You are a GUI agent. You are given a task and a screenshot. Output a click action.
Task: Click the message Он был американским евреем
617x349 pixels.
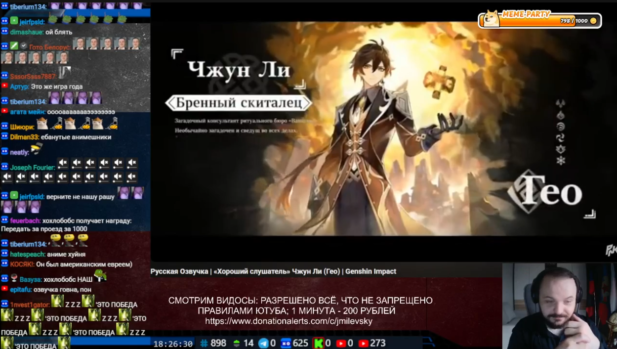(x=84, y=264)
